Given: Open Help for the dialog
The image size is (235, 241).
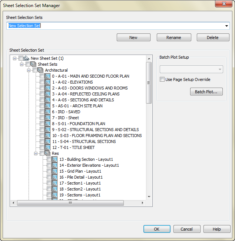Looking at the screenshot, I should pos(217,229).
